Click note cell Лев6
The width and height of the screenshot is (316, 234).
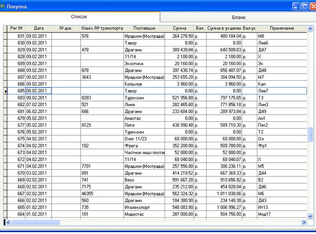click(282, 43)
